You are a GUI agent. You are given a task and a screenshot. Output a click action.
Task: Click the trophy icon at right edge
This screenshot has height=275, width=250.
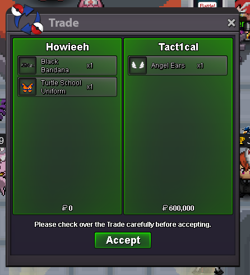(242, 141)
